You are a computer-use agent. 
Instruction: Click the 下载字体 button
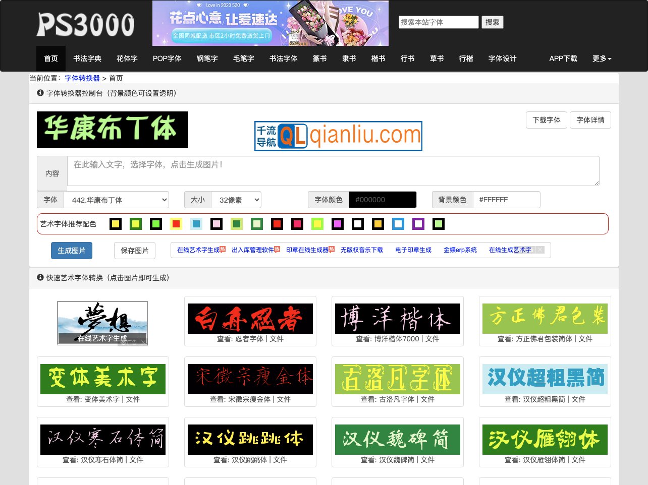coord(546,120)
